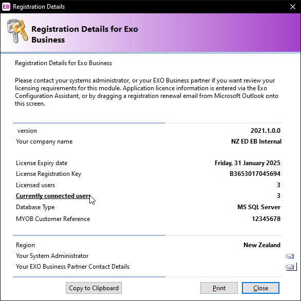The width and height of the screenshot is (301, 301).
Task: Click the company name NZ ED EB Internal
Action: [x=256, y=142]
